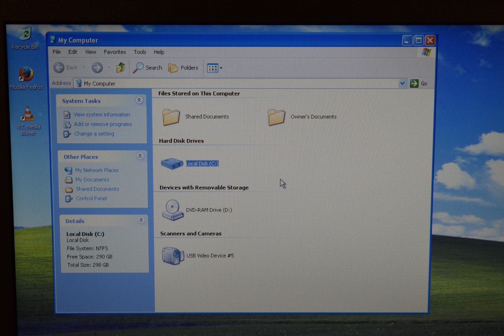Click the Change a setting icon

coord(67,134)
